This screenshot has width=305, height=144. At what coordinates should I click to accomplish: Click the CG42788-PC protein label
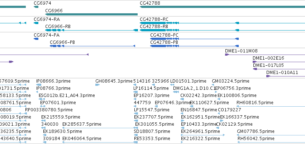click(165, 35)
